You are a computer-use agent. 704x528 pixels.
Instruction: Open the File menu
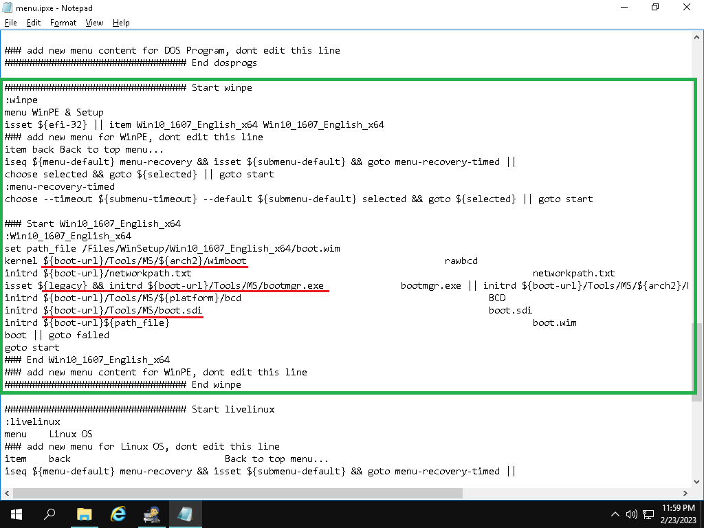point(11,23)
